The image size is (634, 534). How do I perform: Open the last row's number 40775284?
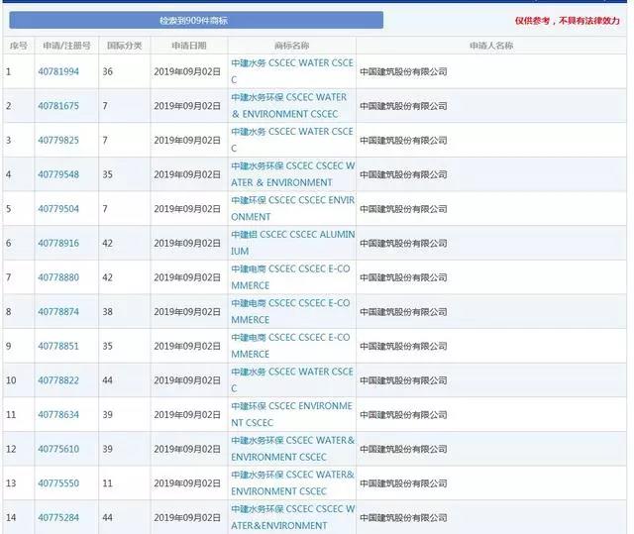click(x=58, y=517)
